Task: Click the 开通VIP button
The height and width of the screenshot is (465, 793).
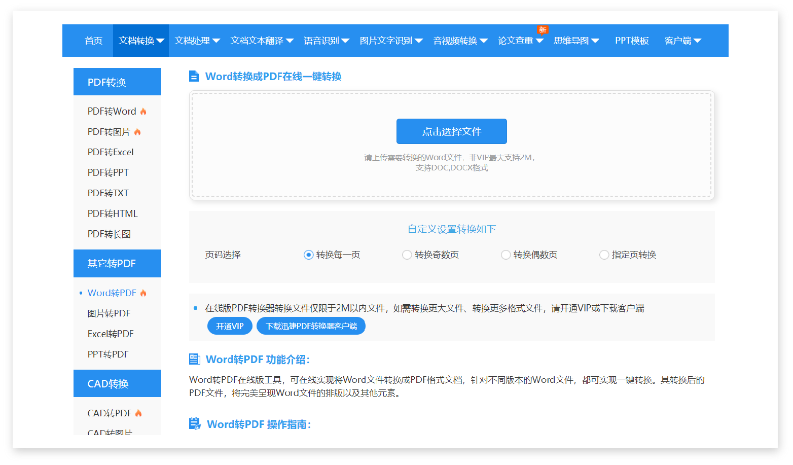Action: (230, 326)
